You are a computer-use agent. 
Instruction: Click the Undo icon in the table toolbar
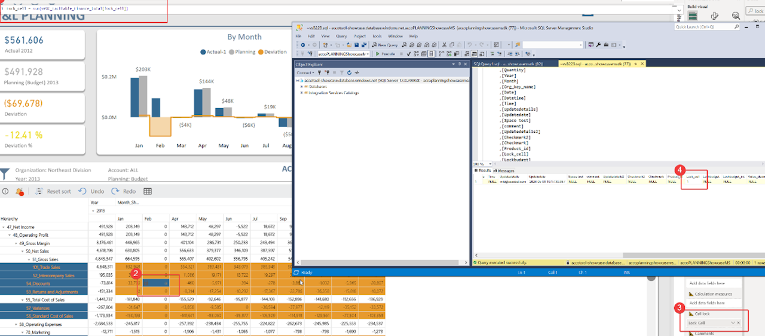point(82,191)
